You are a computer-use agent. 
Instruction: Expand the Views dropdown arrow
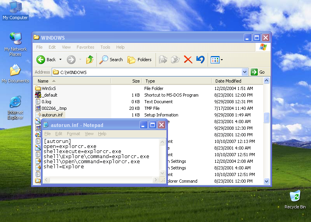point(222,60)
